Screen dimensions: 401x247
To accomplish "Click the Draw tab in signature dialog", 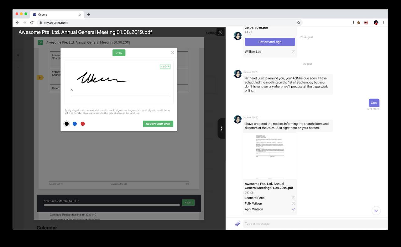I will point(119,53).
